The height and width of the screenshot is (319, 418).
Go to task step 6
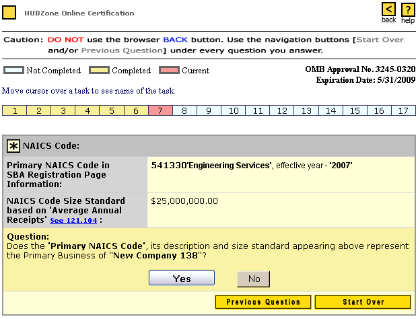pos(136,110)
